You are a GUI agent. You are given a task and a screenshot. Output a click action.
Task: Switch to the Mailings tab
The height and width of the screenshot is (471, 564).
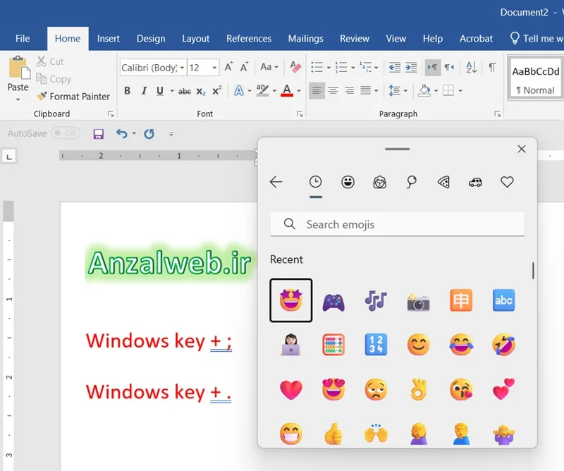click(x=305, y=39)
